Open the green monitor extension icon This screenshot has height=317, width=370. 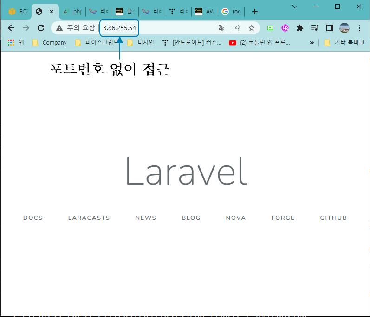click(270, 28)
